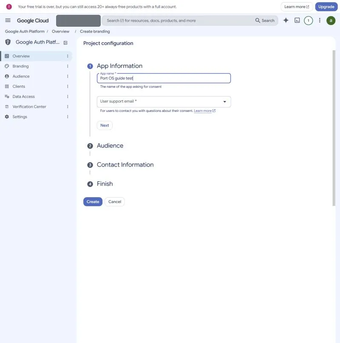Image resolution: width=340 pixels, height=343 pixels.
Task: Open Learn more link about consent
Action: pyautogui.click(x=204, y=111)
